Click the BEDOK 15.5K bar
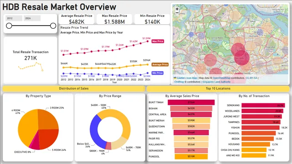The image size is (292, 164). click(x=258, y=138)
